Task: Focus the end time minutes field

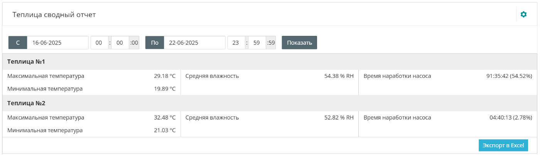Action: tap(256, 42)
